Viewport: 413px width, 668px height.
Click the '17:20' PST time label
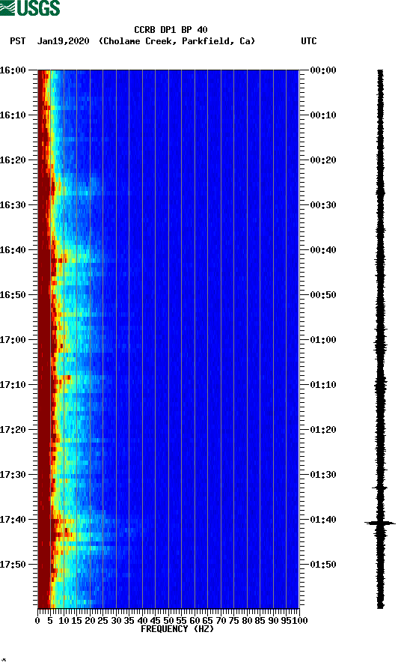pos(13,430)
